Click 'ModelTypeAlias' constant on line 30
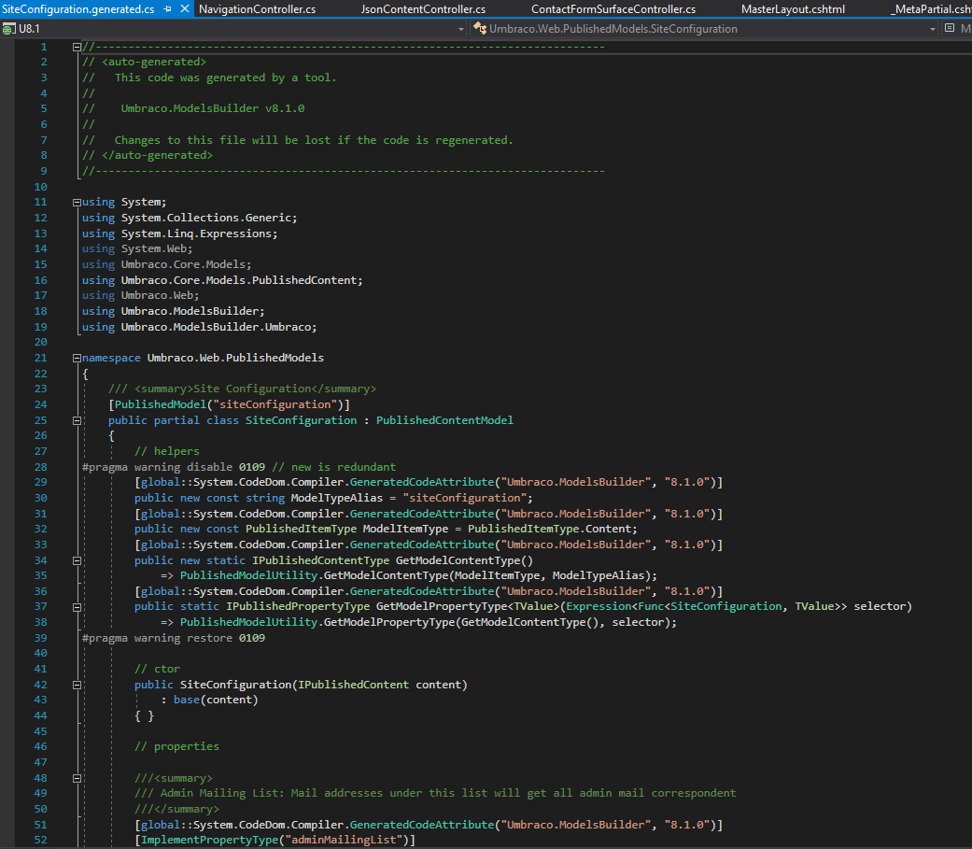Screen dimensions: 972x849 click(x=336, y=498)
